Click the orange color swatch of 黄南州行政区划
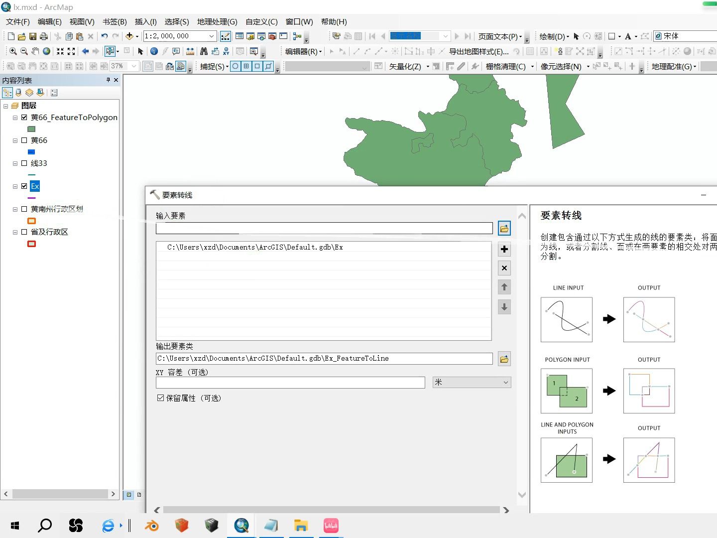This screenshot has height=538, width=717. 31,220
